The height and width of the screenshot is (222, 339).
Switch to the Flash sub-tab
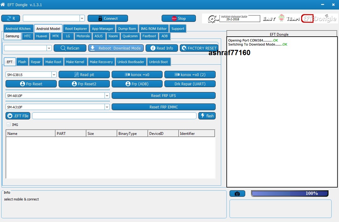click(x=22, y=62)
